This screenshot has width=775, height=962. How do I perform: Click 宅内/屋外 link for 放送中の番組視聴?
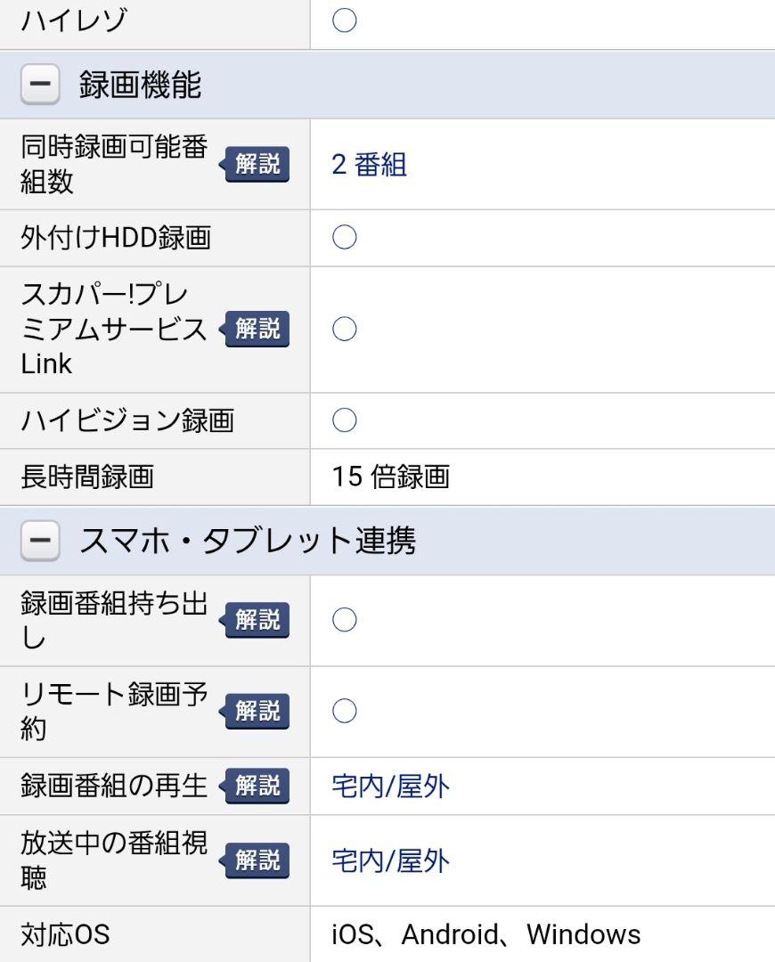[390, 860]
